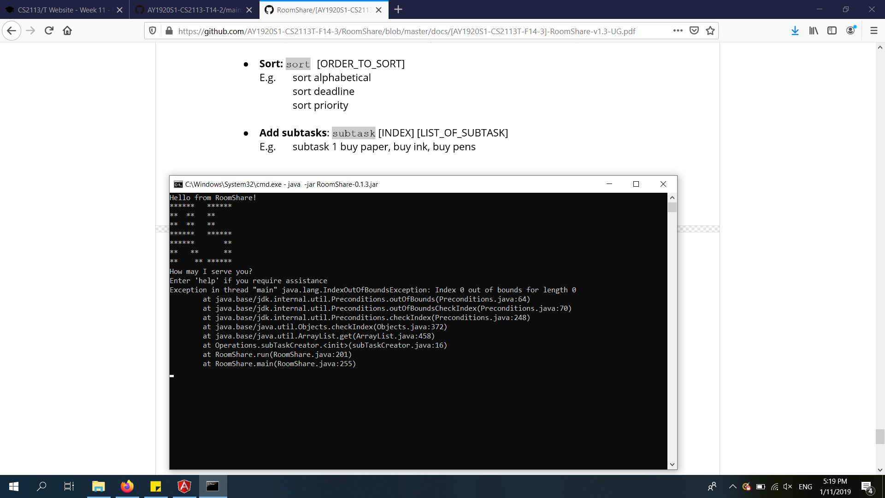Toggle the Firefox sidebar view
The width and height of the screenshot is (885, 498).
tap(832, 31)
